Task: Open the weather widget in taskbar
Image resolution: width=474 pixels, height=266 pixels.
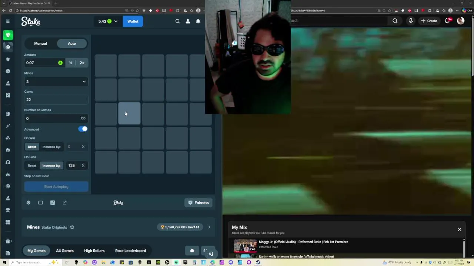Action: 398,262
